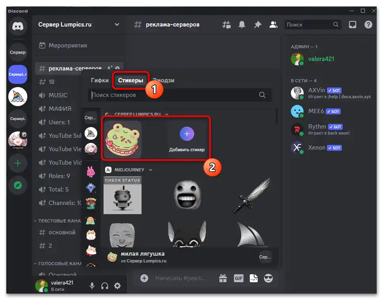
Task: Add a server with the green plus
Action: [x=17, y=163]
